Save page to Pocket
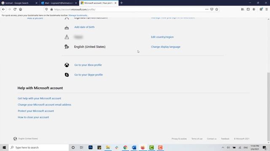The height and width of the screenshot is (151, 270). (x=212, y=9)
